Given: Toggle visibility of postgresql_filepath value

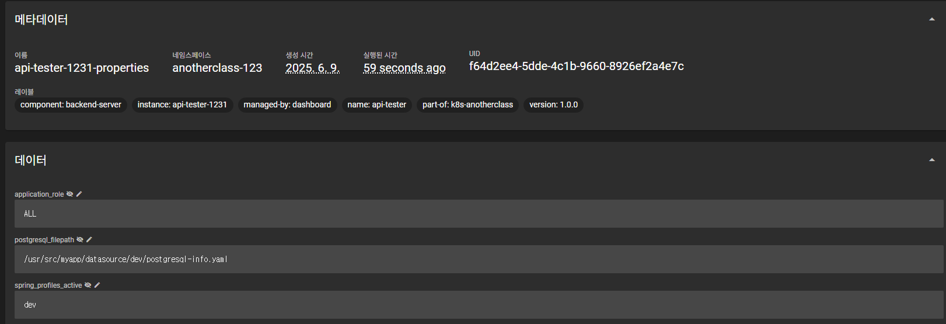Looking at the screenshot, I should click(80, 240).
